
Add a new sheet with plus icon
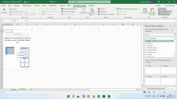[31, 89]
